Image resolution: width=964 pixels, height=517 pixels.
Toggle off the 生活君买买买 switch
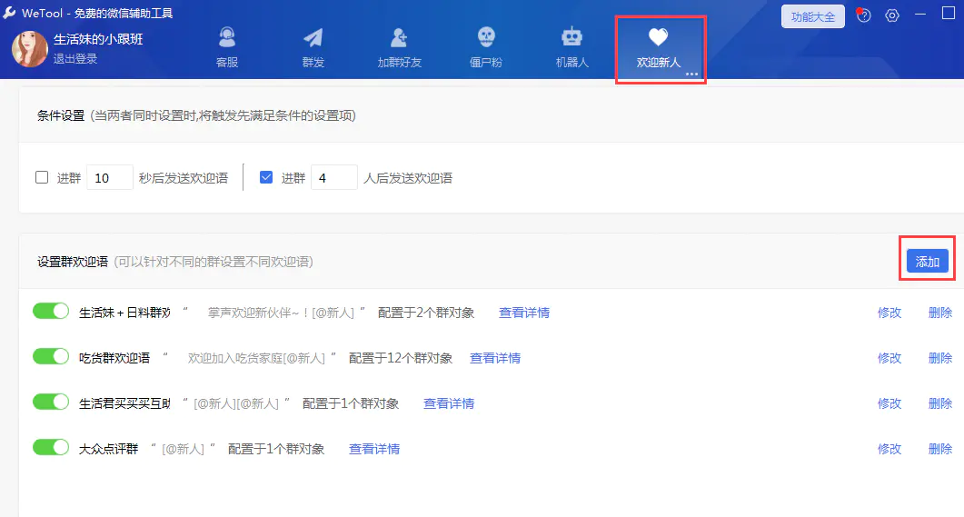[x=51, y=402]
